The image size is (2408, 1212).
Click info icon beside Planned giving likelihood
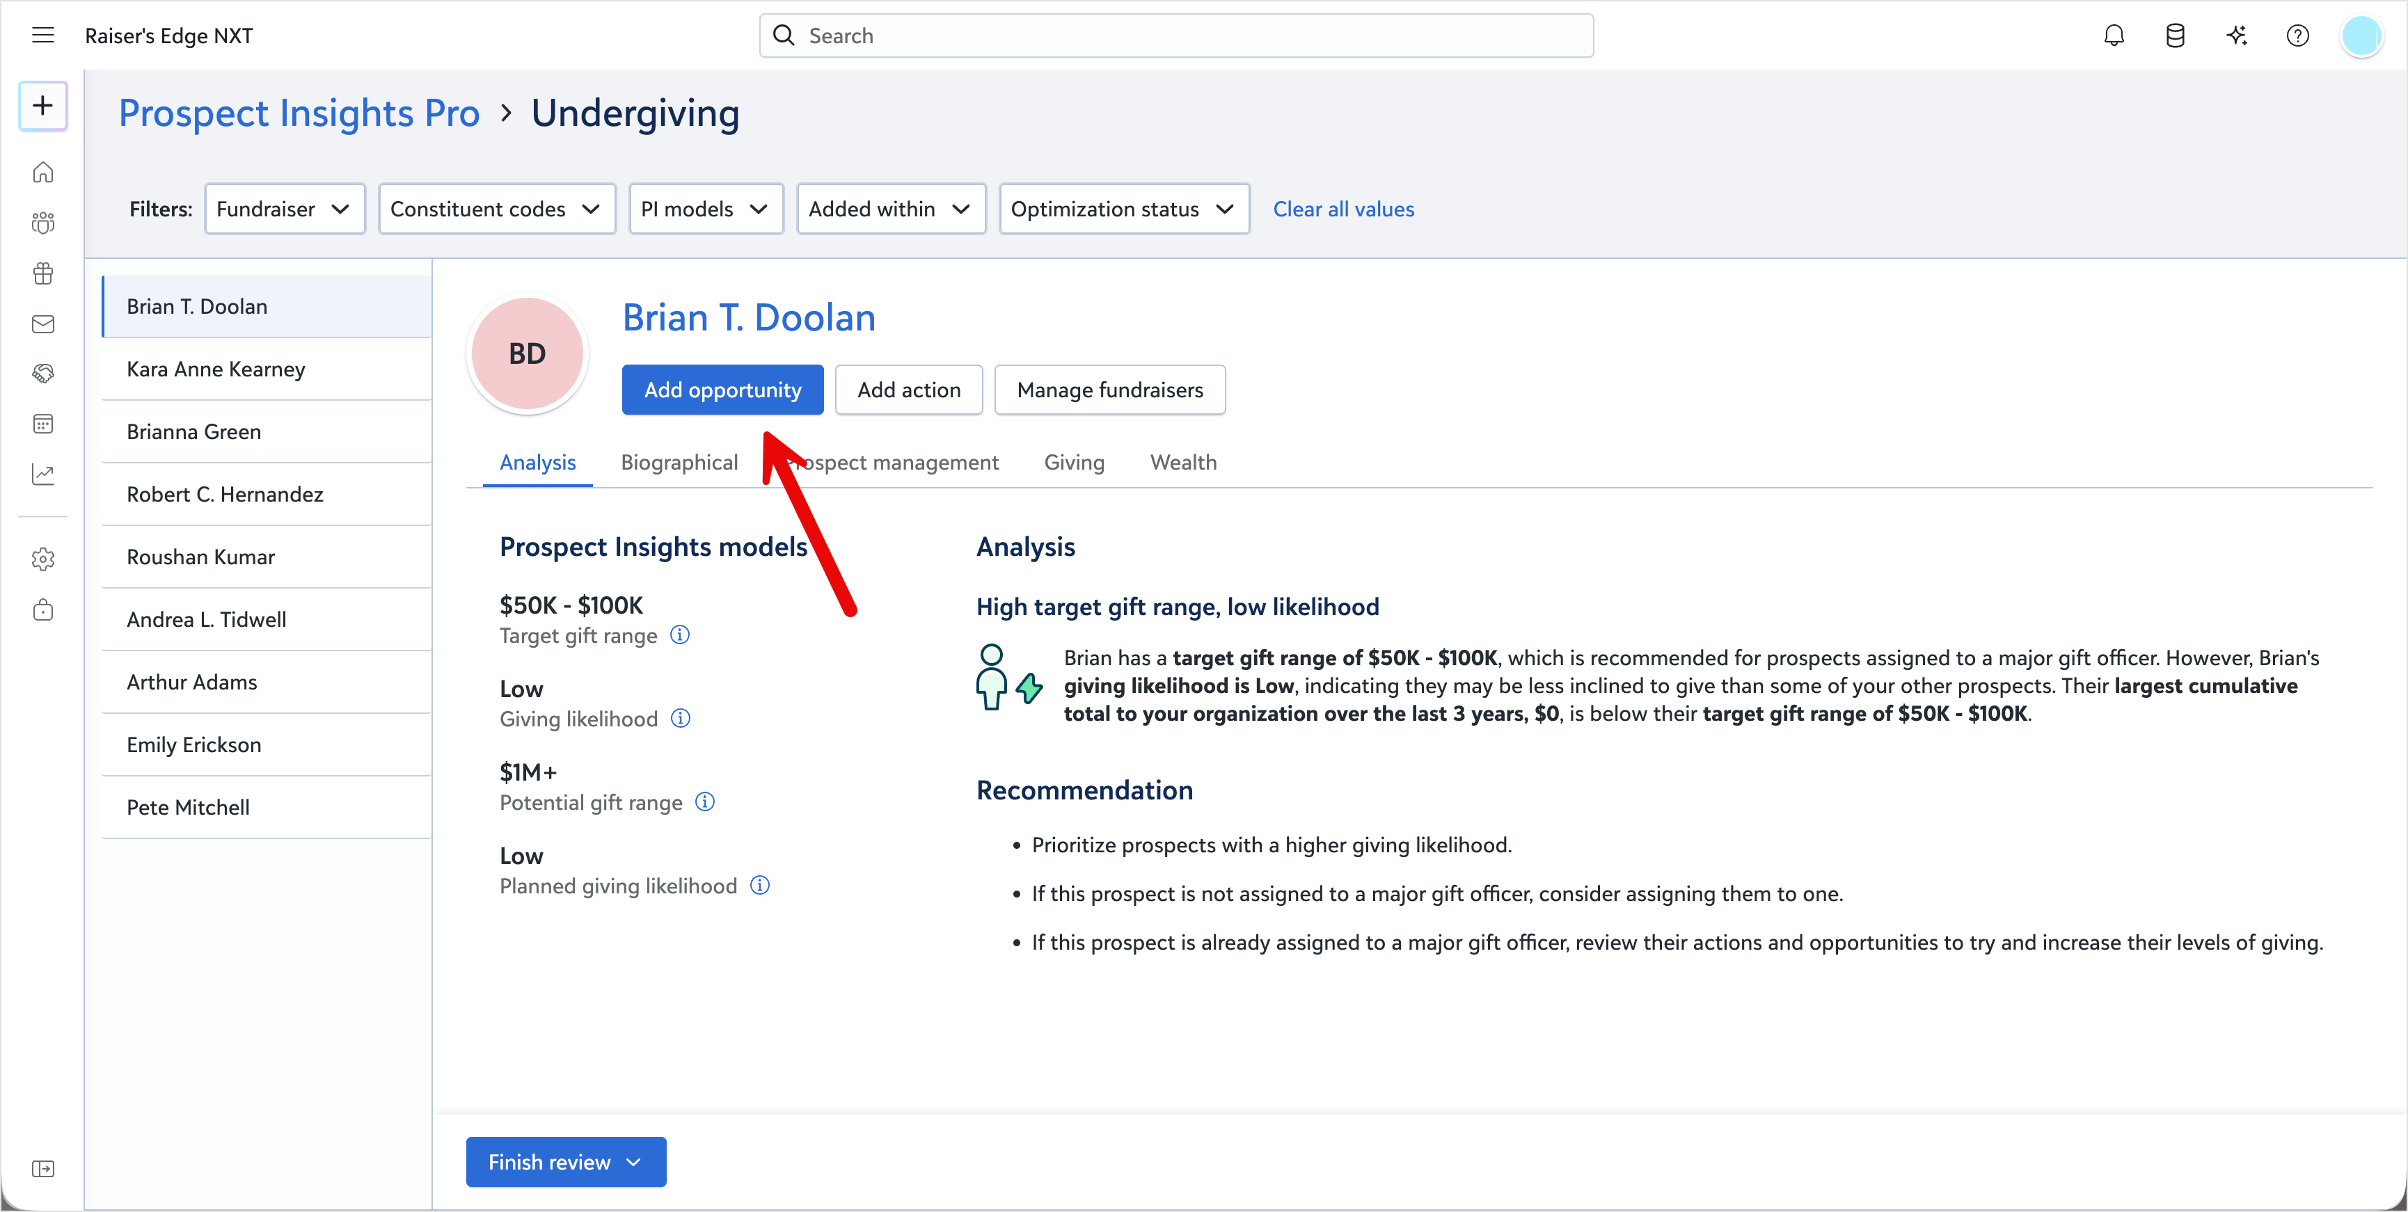tap(760, 886)
